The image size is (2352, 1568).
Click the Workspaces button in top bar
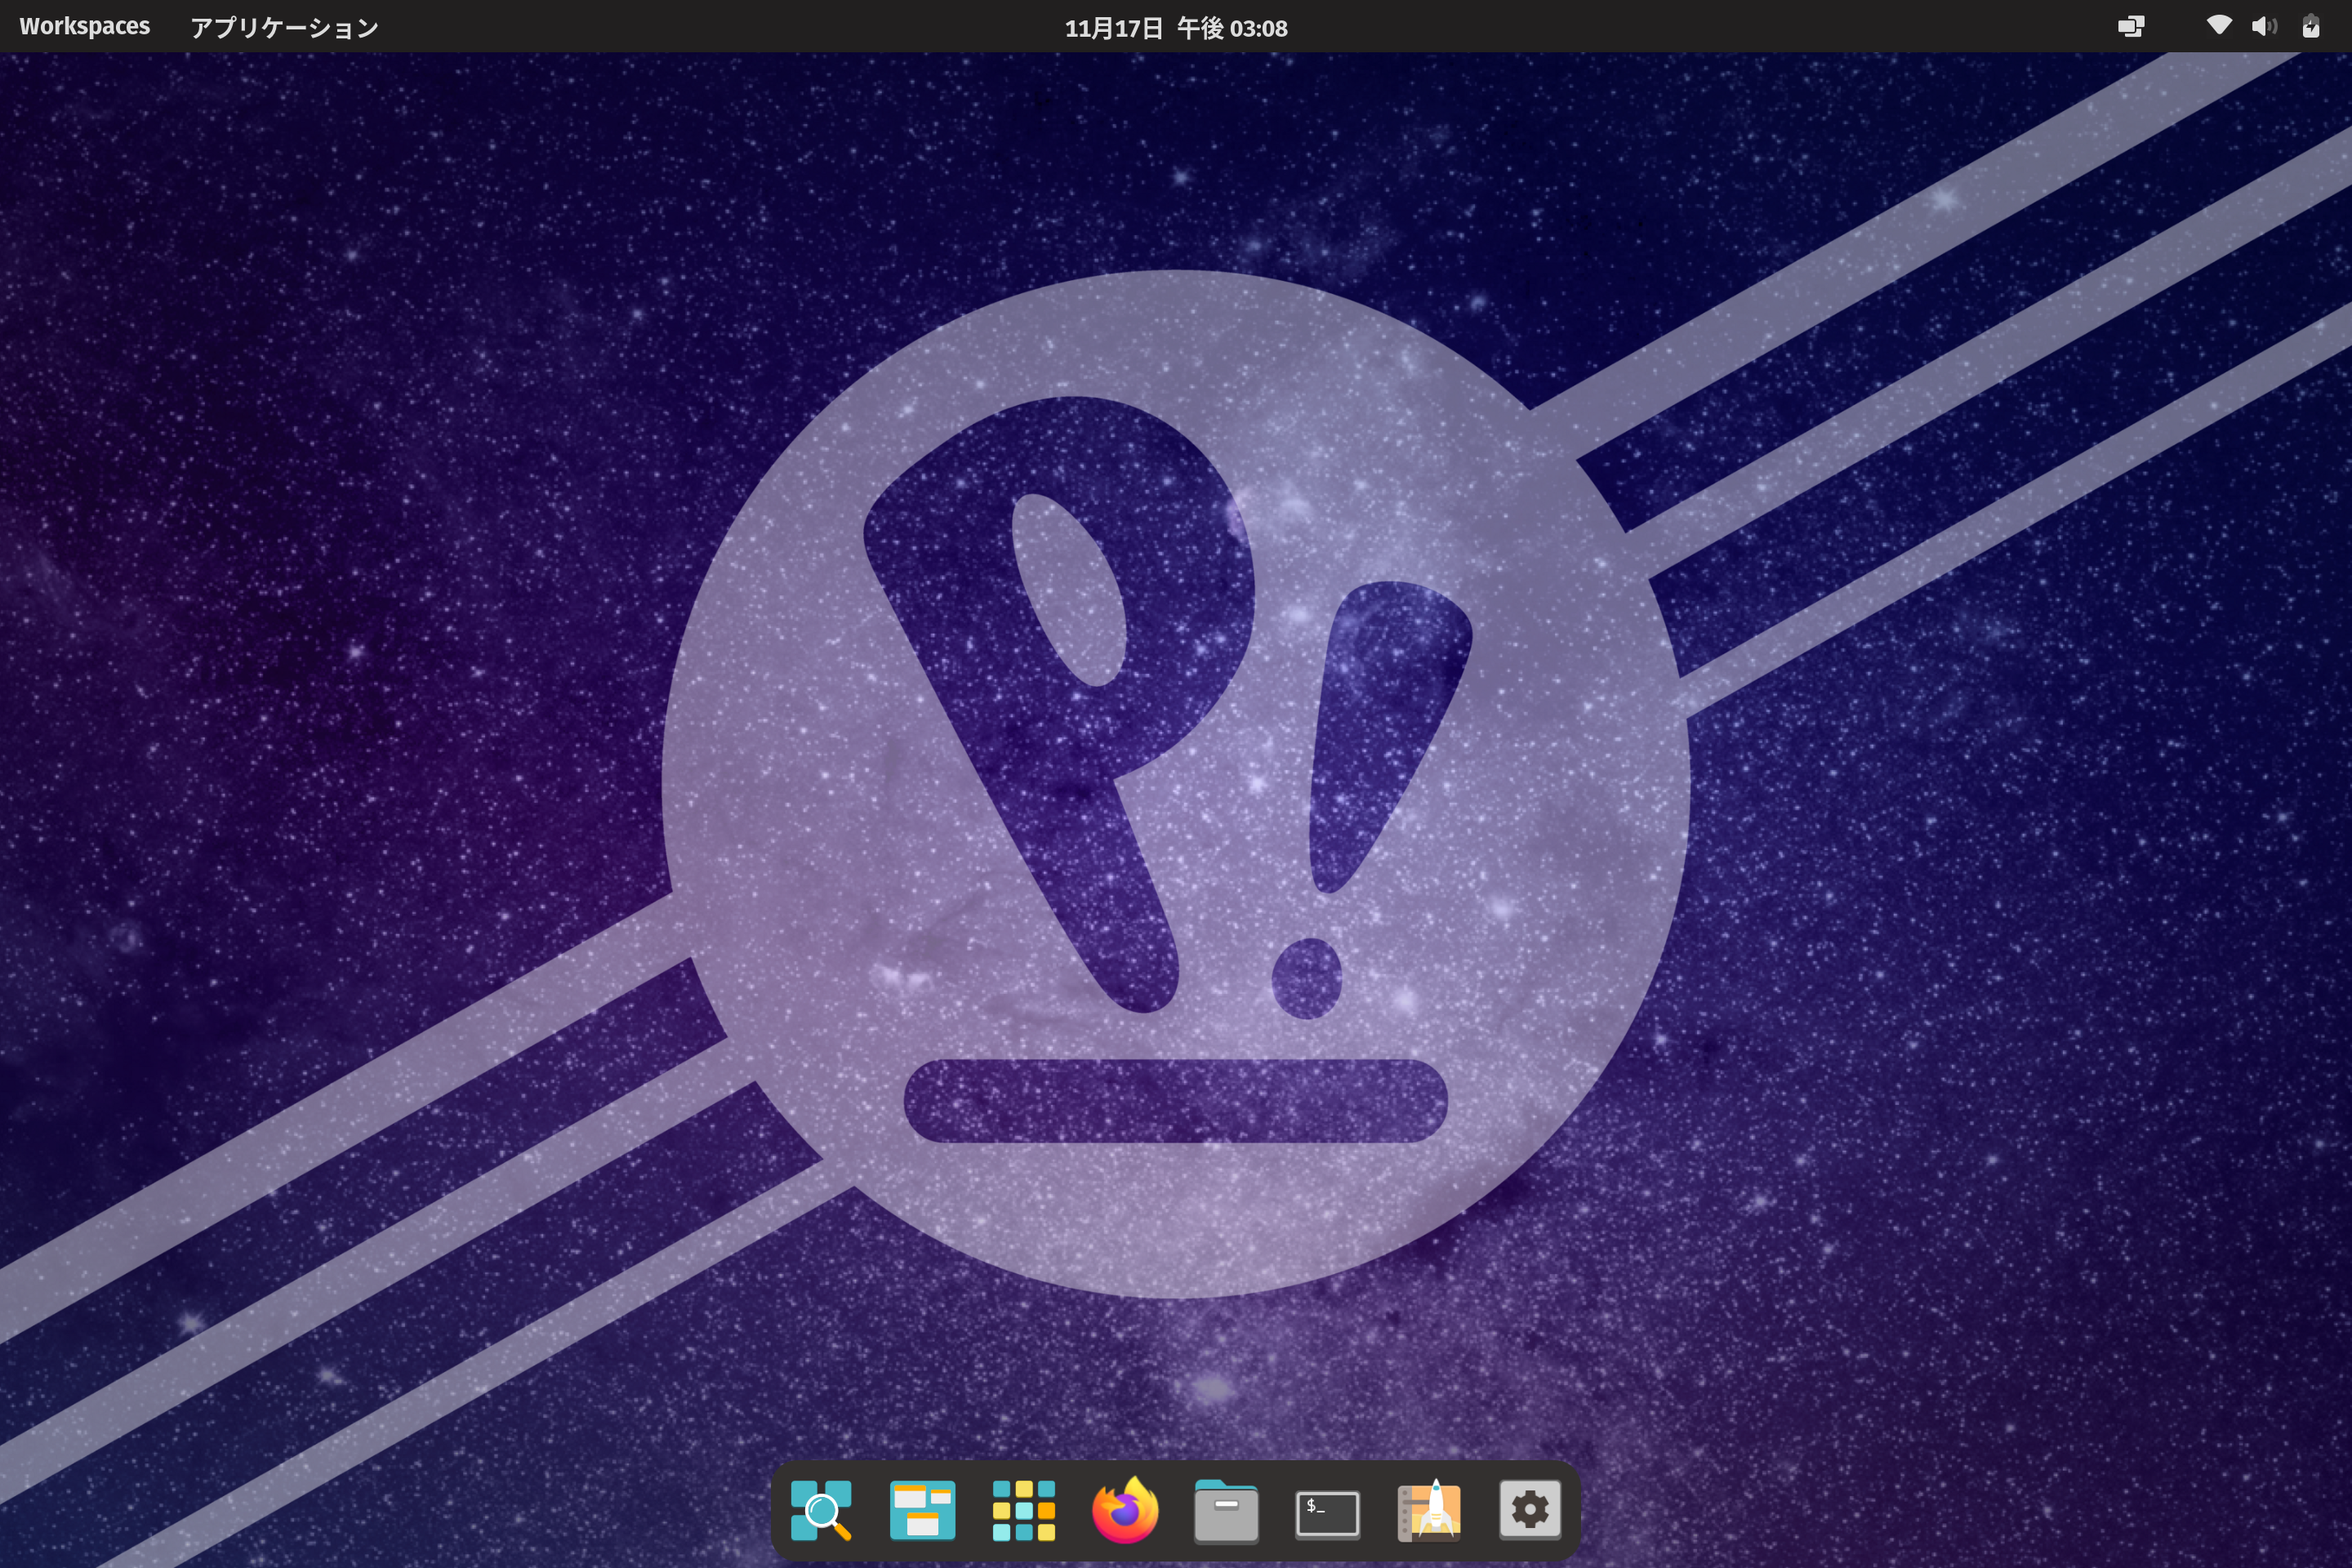pyautogui.click(x=85, y=27)
